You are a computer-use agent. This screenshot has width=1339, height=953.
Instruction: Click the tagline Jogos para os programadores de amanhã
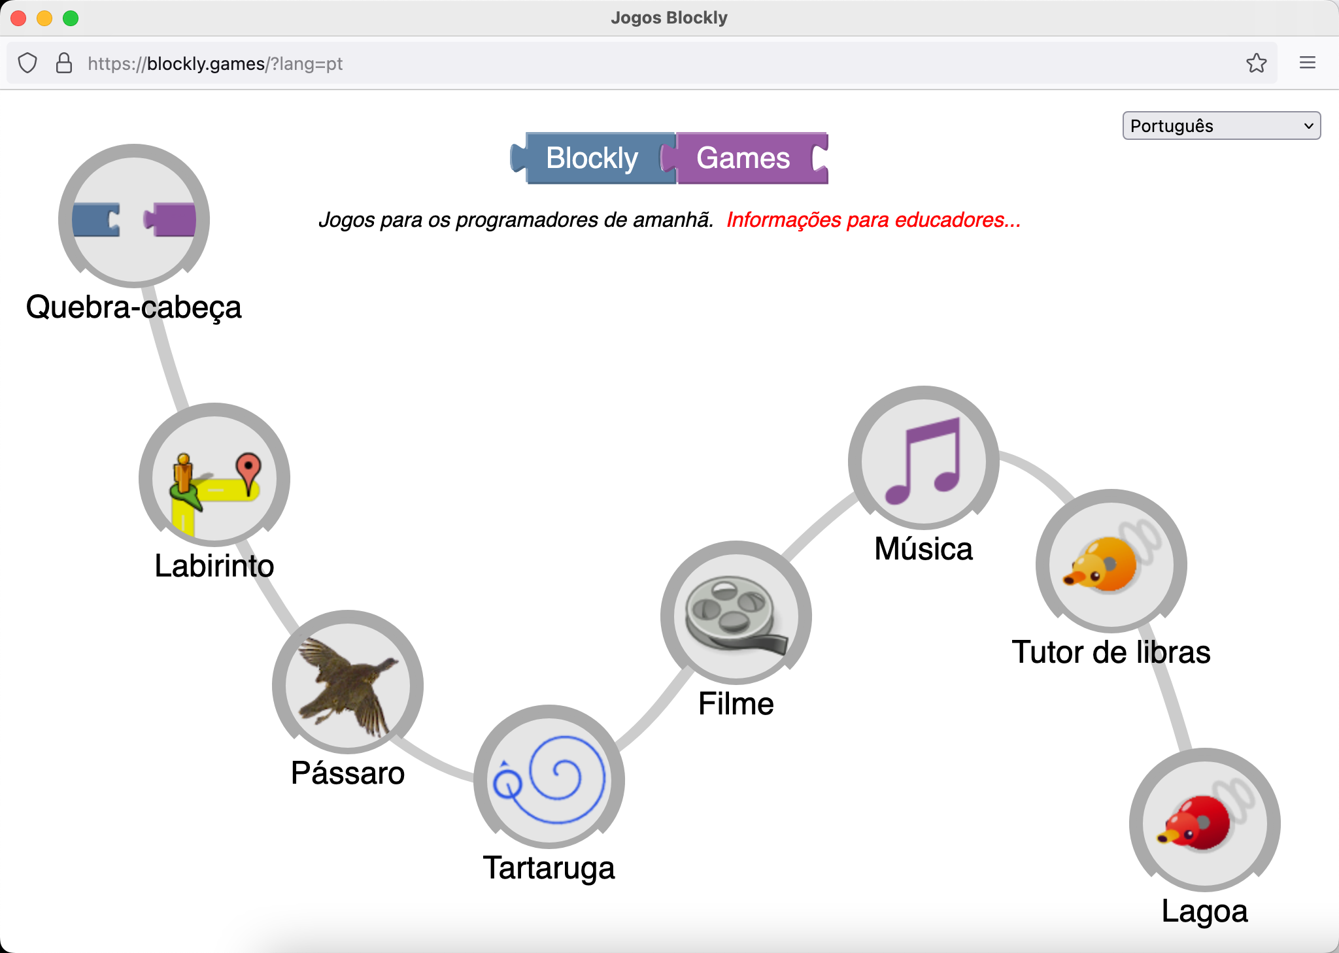516,220
